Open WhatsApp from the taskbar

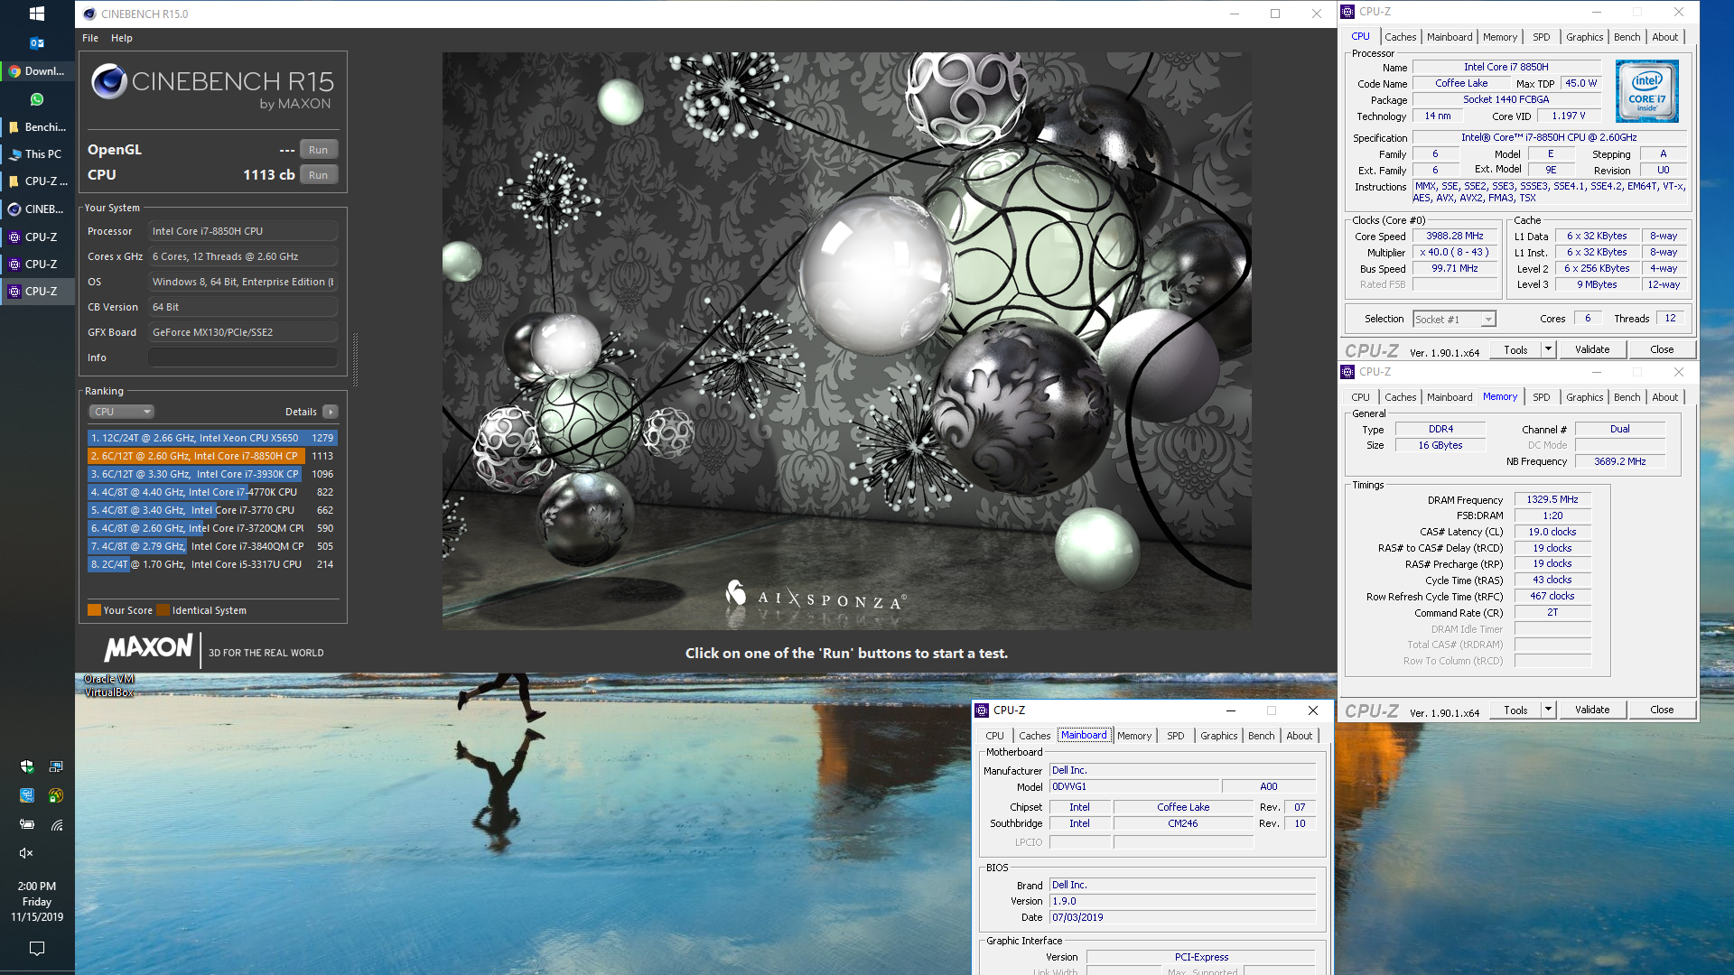(37, 99)
